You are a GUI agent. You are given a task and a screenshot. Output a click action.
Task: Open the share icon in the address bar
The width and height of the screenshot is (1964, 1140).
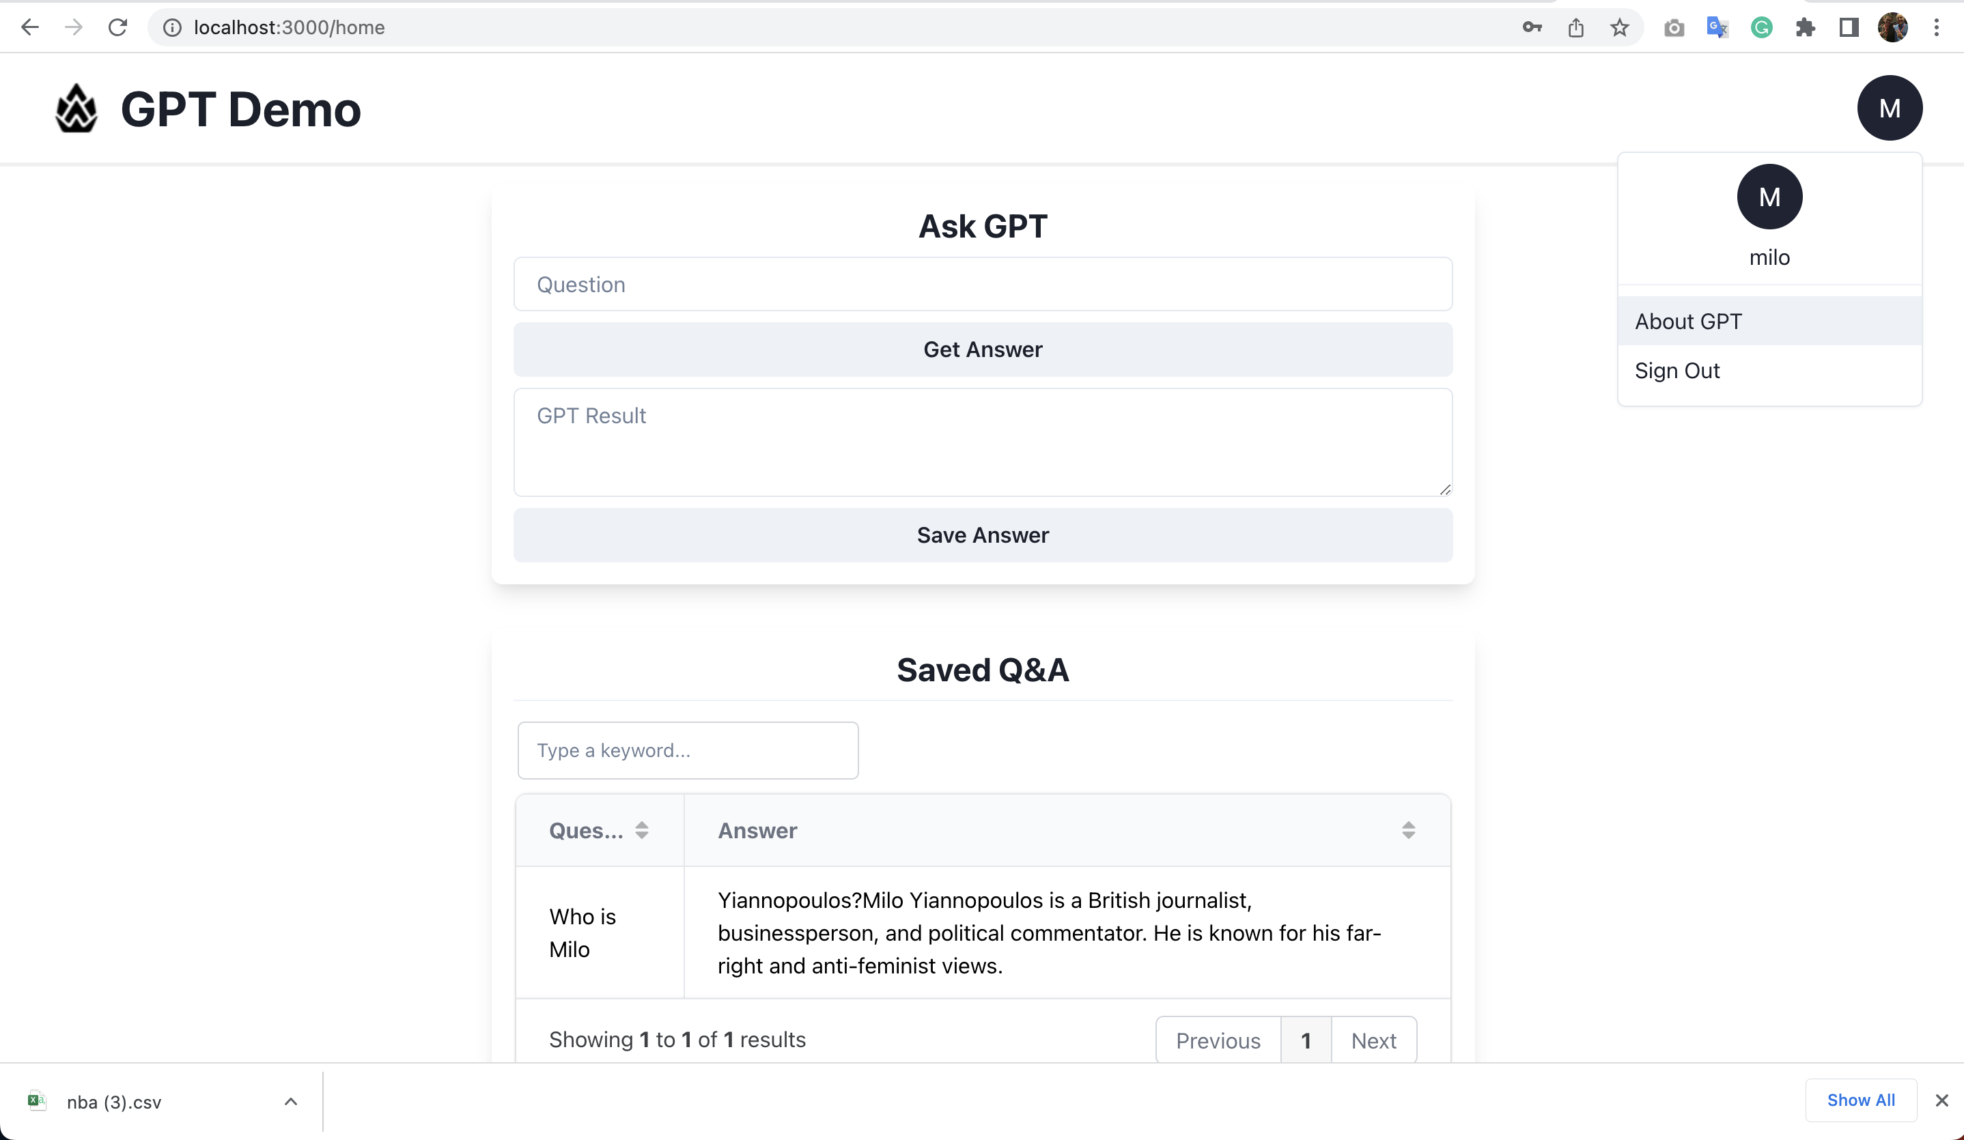pos(1576,27)
